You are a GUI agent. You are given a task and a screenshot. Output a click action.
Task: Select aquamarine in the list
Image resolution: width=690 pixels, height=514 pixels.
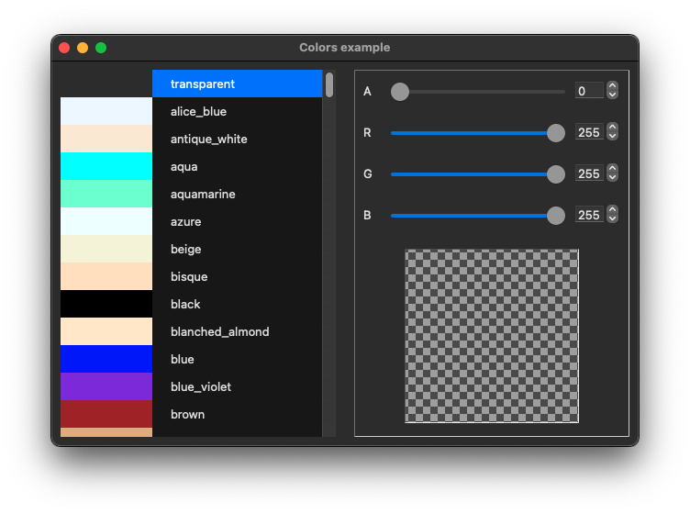point(237,194)
